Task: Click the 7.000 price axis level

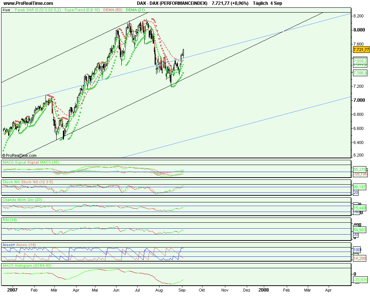Action: [359, 100]
